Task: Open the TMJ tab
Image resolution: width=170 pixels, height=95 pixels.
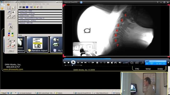Action: click(137, 69)
